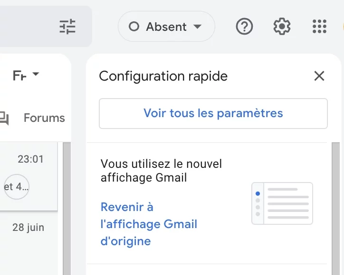Open search filter options icon
This screenshot has width=344, height=275.
(67, 27)
